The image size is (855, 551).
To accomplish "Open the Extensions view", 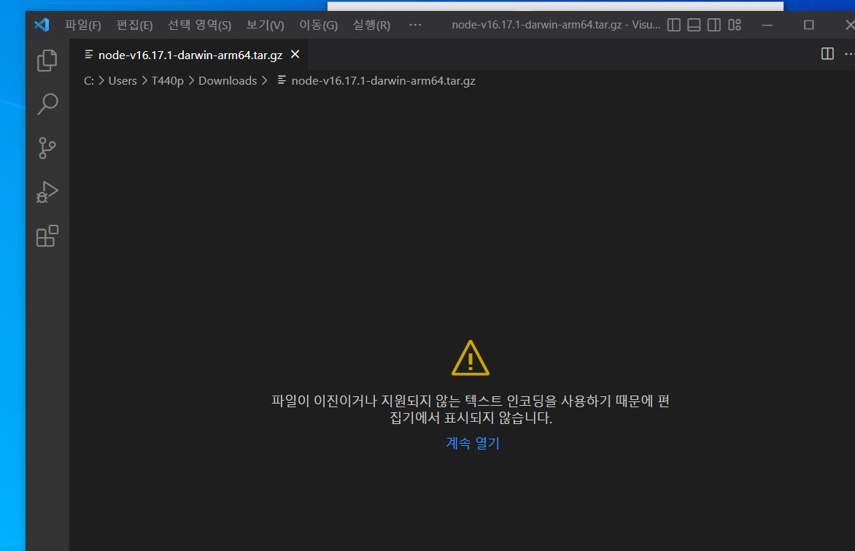I will tap(47, 236).
